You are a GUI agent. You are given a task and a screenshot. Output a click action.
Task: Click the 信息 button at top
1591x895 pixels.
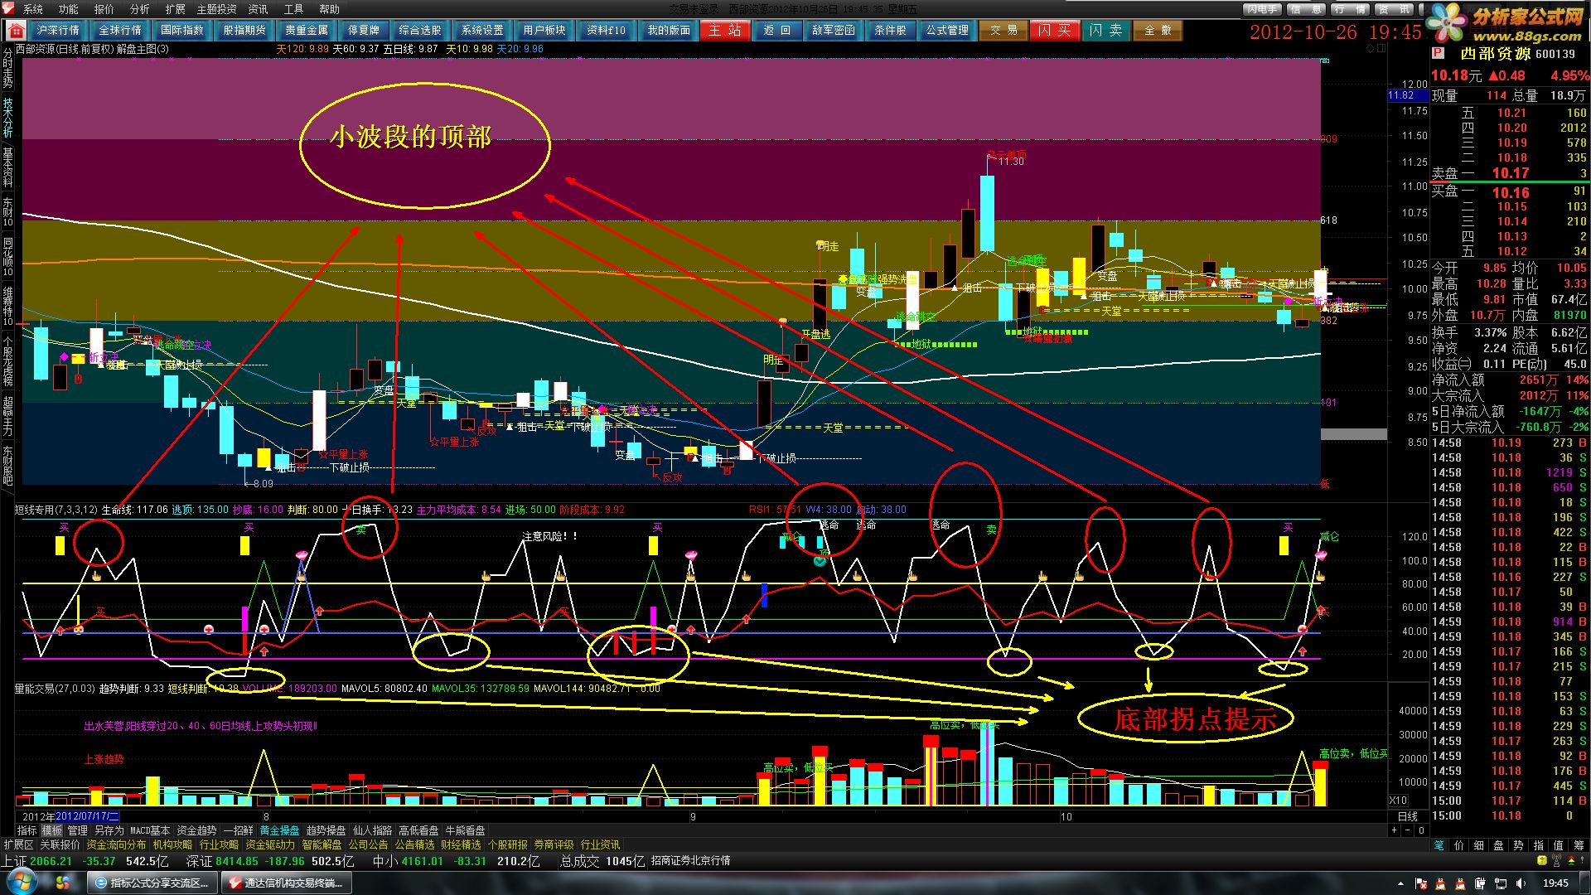pyautogui.click(x=1306, y=9)
